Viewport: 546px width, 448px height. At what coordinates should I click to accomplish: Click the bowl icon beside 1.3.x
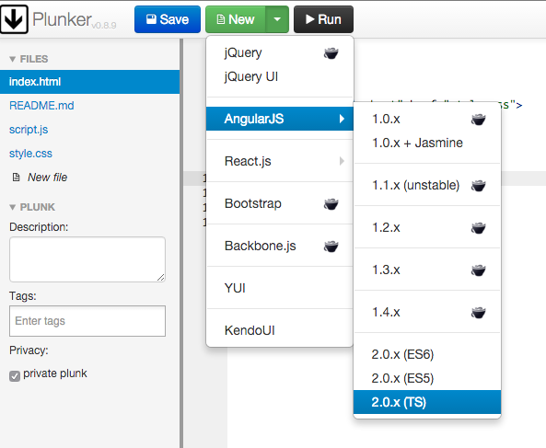(x=479, y=270)
